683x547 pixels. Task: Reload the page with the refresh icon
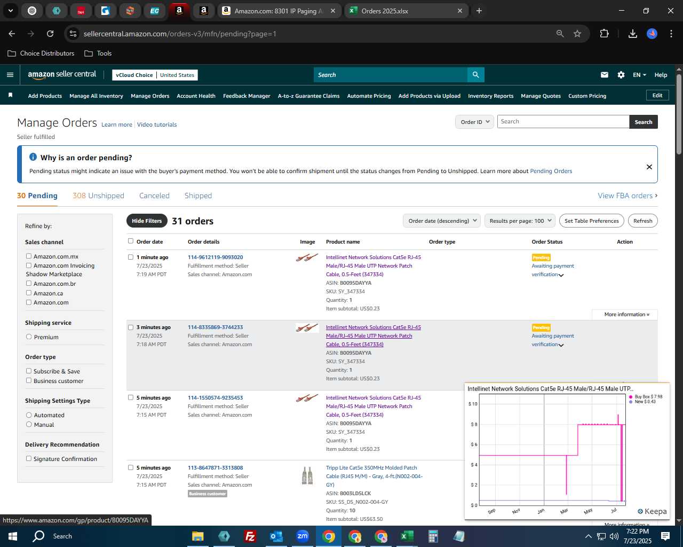coord(50,34)
